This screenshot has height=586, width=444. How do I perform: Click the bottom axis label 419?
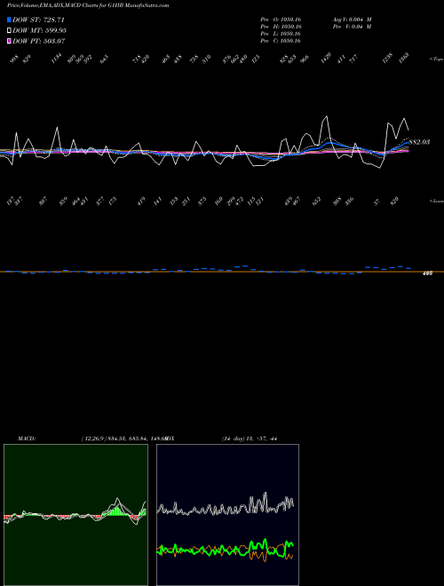pyautogui.click(x=141, y=202)
